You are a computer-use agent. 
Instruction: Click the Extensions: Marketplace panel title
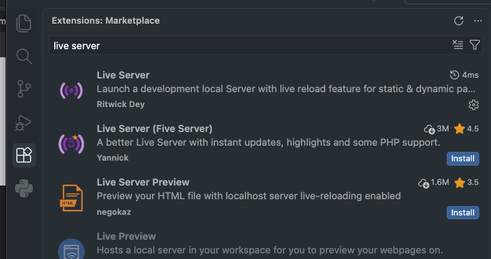[x=106, y=21]
